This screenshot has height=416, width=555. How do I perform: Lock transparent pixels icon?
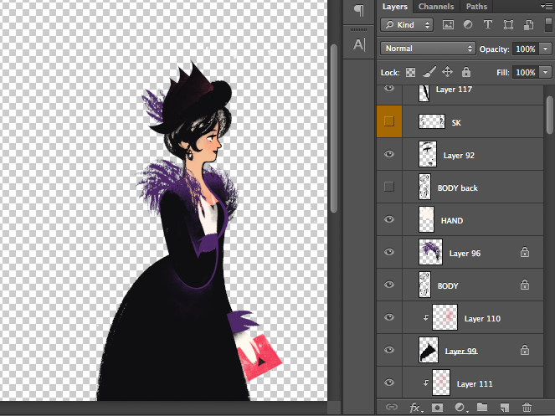410,72
